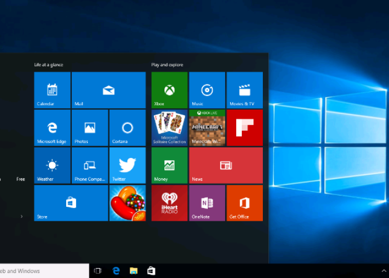This screenshot has width=389, height=278.
Task: Open File Explorer from the taskbar
Action: click(x=133, y=271)
